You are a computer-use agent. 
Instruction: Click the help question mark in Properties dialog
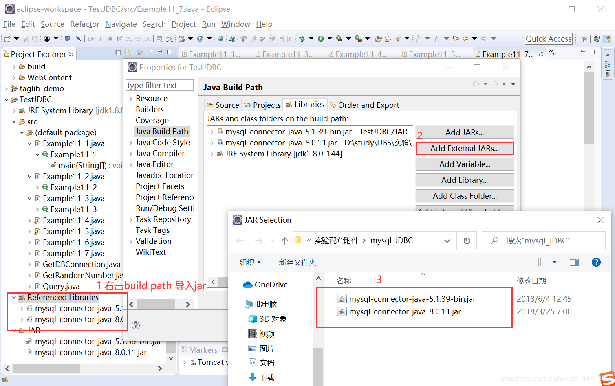(x=136, y=325)
